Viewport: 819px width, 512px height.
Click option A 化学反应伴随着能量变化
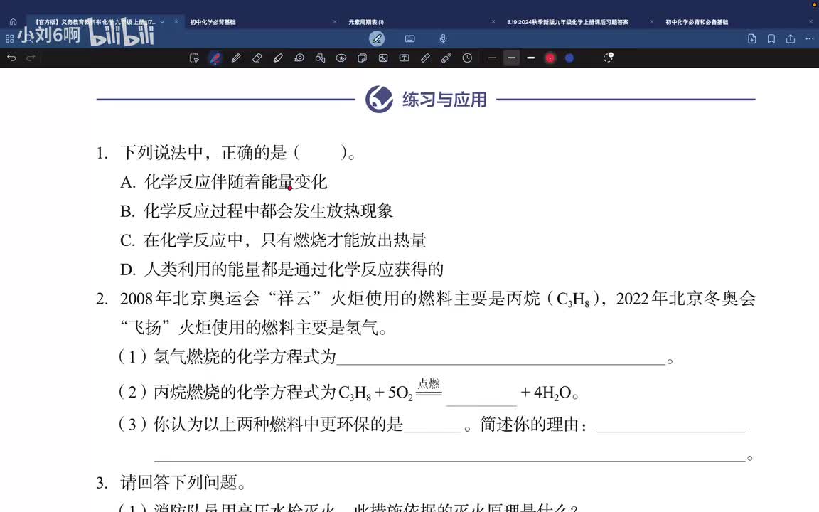point(223,182)
